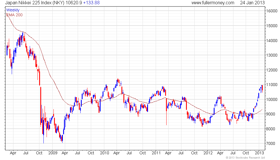
Task: Click the 14000 price axis label
Action: (x=272, y=41)
